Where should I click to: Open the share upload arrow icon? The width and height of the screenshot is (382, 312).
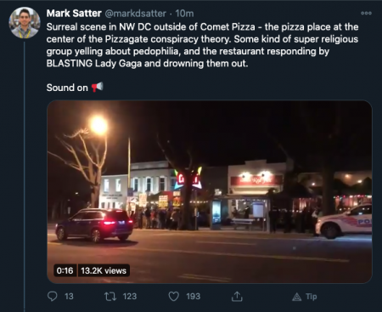[237, 297]
